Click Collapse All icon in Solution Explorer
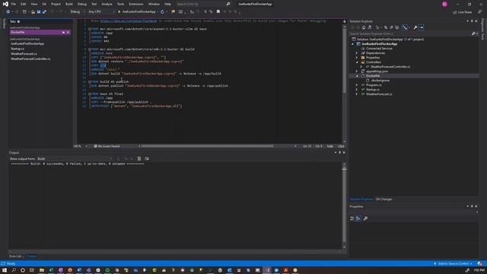487x274 pixels. 391,27
